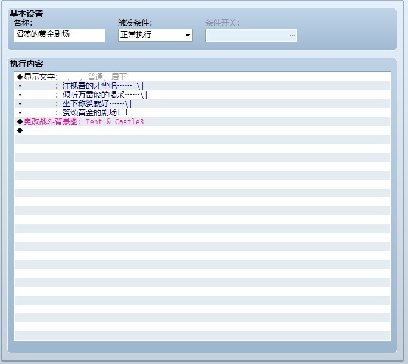408x364 pixels.
Task: Select the empty command diamond row
Action: (202, 130)
